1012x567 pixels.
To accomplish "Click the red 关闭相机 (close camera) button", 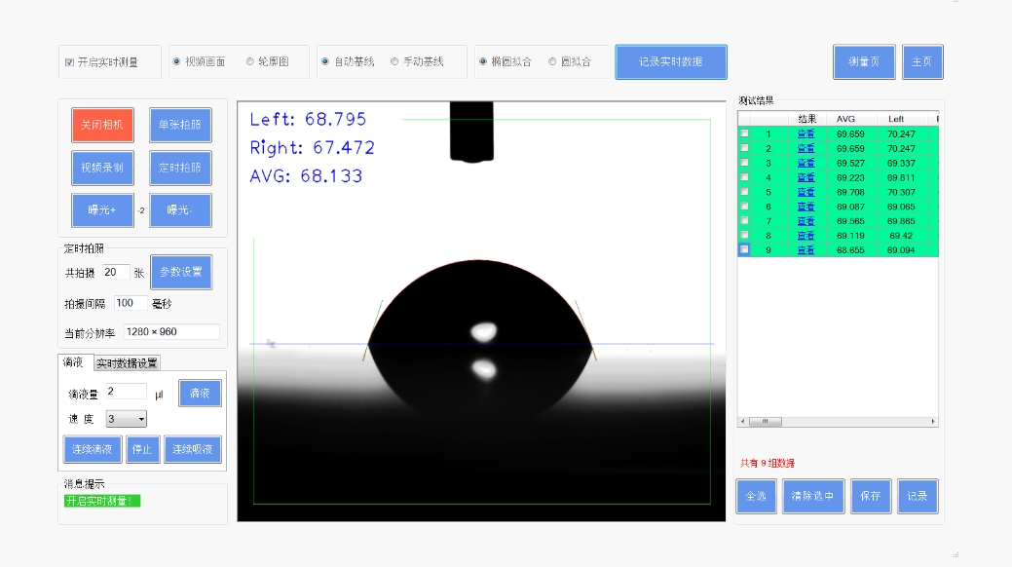I will (x=102, y=125).
